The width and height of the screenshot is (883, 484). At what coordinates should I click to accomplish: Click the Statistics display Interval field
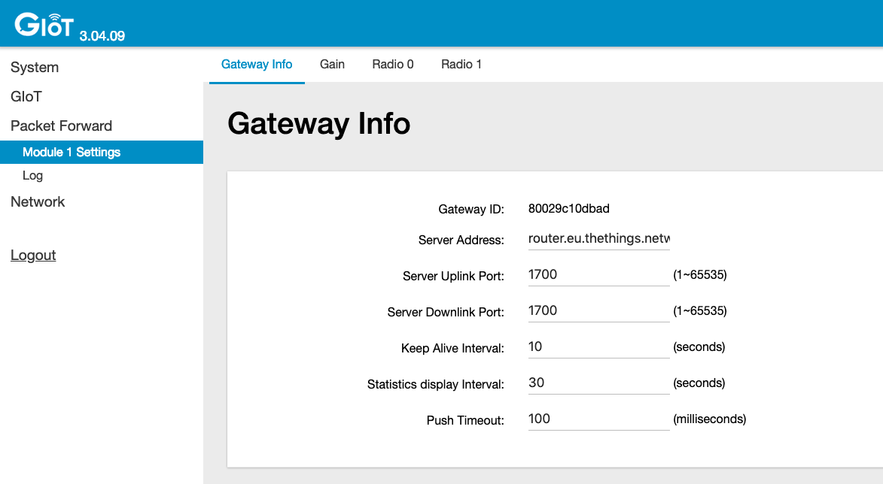tap(598, 383)
